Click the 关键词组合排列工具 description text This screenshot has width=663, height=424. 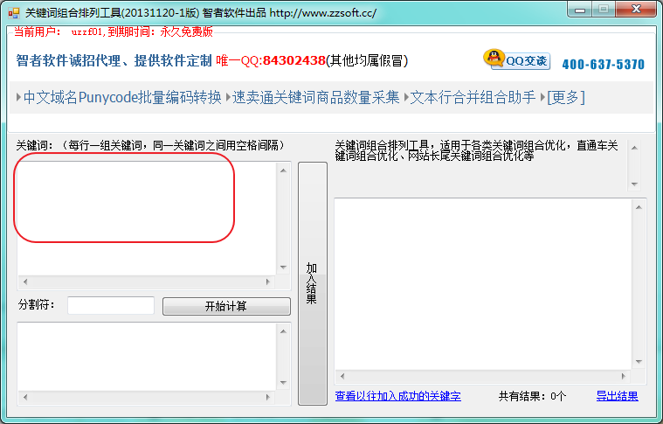[477, 150]
